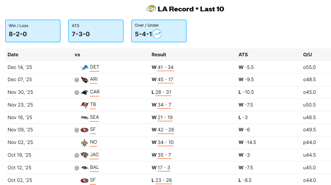This screenshot has width=331, height=185.
Task: Click the Rams logo in the header
Action: coord(151,8)
